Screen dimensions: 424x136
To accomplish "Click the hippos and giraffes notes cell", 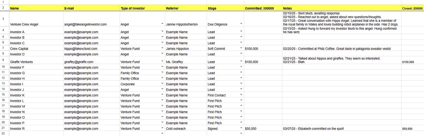I will [x=341, y=60].
